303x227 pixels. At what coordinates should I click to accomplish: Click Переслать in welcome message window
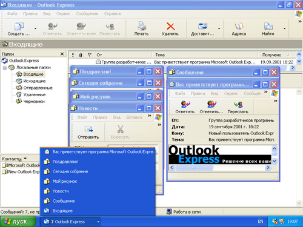(x=238, y=107)
